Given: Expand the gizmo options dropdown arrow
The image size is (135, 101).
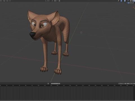Looking at the screenshot, I should pos(123,1).
